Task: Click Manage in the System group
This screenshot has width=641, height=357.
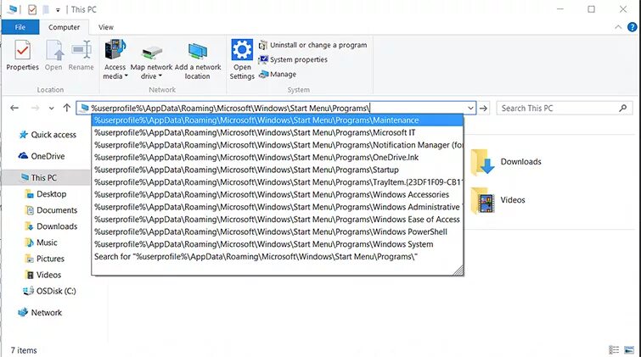Action: (278, 75)
